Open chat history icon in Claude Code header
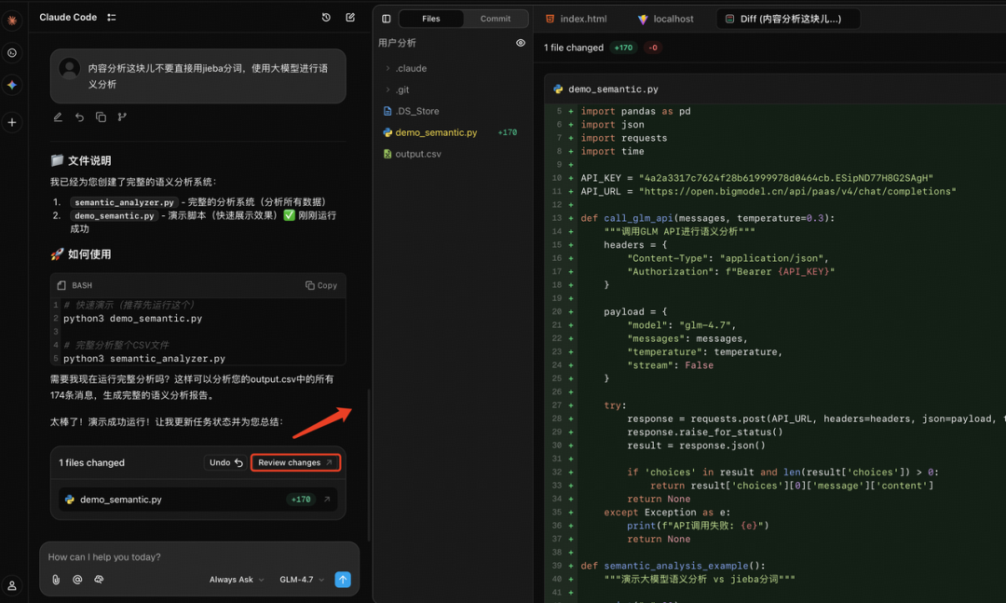Screen dimensions: 1006x603 click(x=326, y=18)
